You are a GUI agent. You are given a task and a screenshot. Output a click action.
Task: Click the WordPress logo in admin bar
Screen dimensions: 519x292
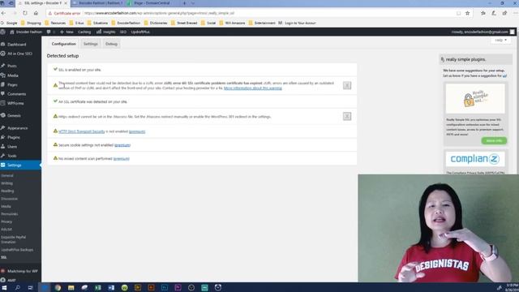tap(3, 32)
